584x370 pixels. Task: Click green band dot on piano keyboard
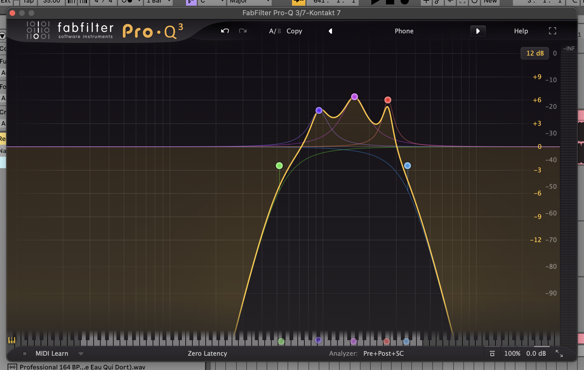click(281, 341)
